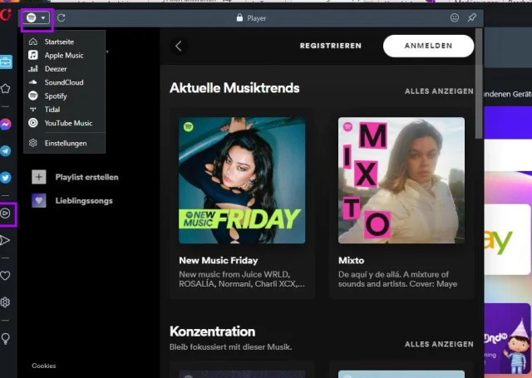The width and height of the screenshot is (532, 378).
Task: Open the Player icon in the sidebar
Action: pyautogui.click(x=6, y=214)
